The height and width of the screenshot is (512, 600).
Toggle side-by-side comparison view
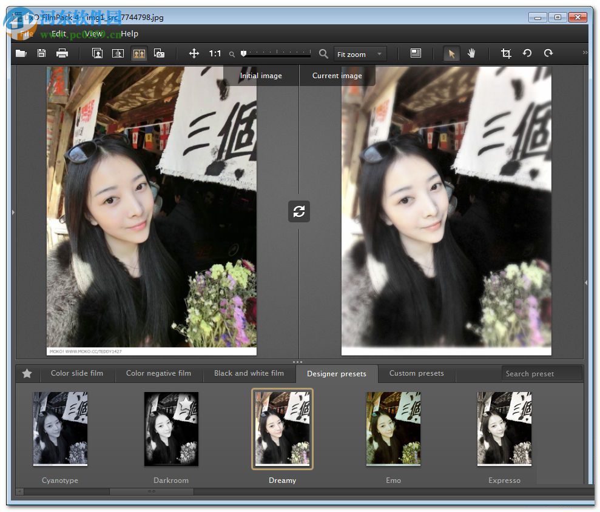point(139,53)
